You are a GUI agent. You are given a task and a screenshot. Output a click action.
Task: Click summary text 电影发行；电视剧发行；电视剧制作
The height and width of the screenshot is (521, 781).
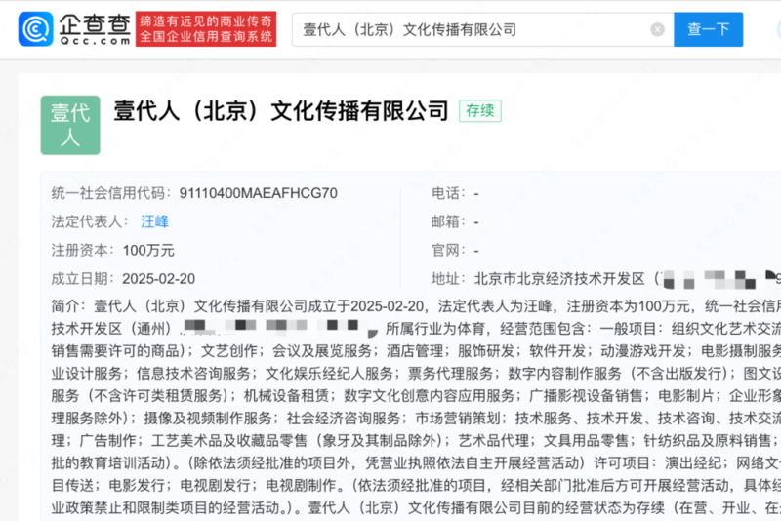(x=223, y=485)
